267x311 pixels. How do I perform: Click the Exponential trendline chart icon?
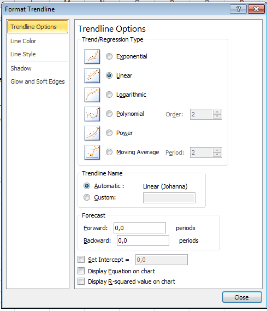click(92, 56)
